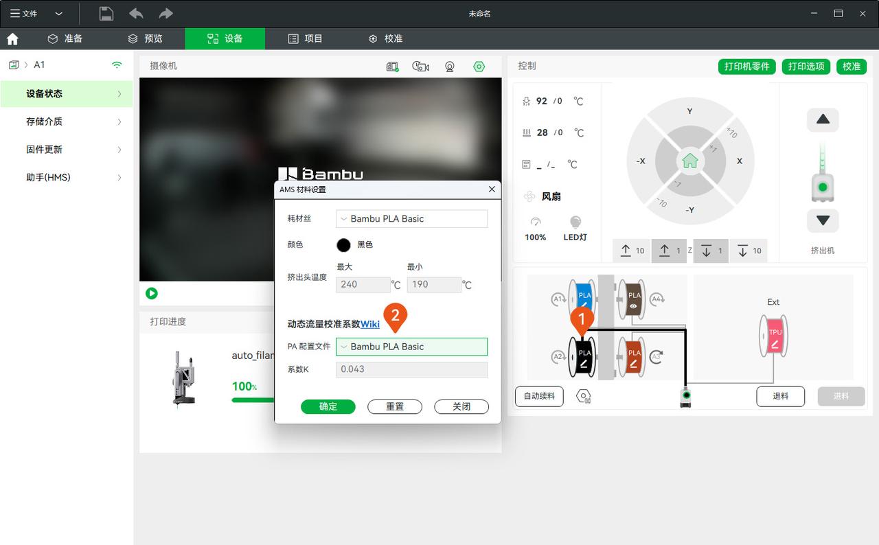879x545 pixels.
Task: Home the axes with center house icon
Action: (690, 161)
